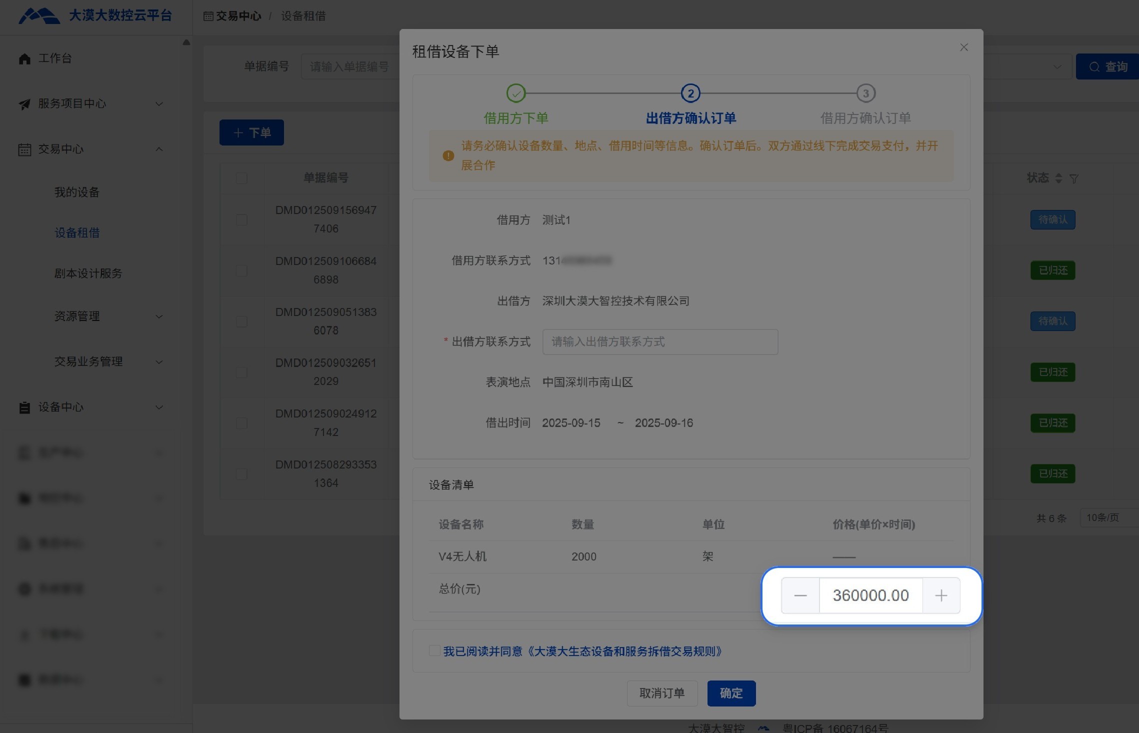The width and height of the screenshot is (1139, 733).
Task: Click the calendar icon for 交易中心
Action: point(24,149)
